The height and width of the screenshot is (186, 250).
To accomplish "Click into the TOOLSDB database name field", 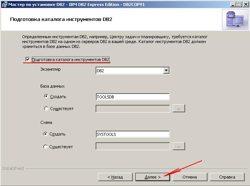I will 133,97.
